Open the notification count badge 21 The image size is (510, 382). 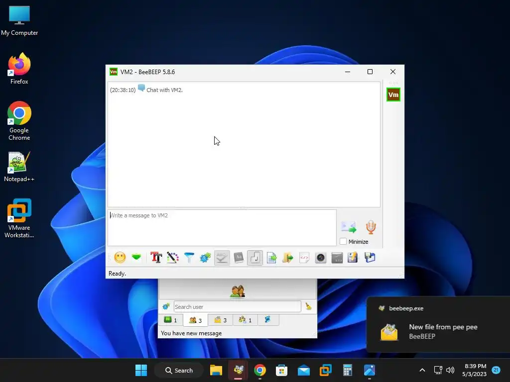(x=496, y=370)
